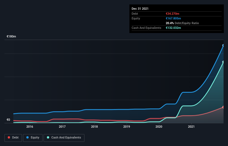Image resolution: width=228 pixels, height=146 pixels.
Task: Click the 2021 x-axis label
Action: pyautogui.click(x=191, y=127)
